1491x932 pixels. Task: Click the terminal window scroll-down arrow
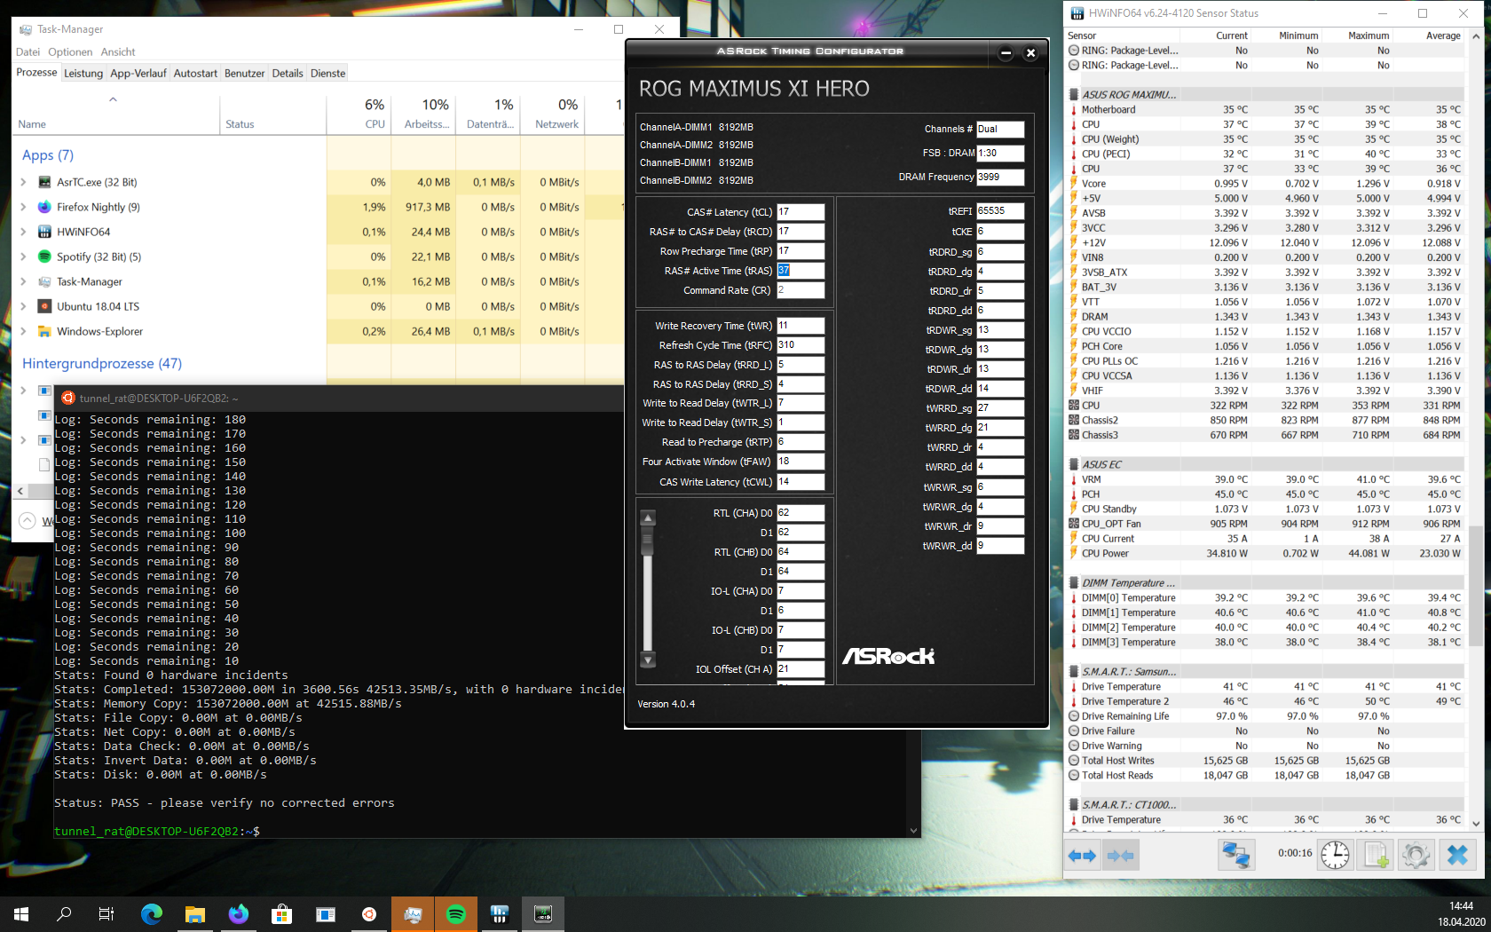(913, 831)
